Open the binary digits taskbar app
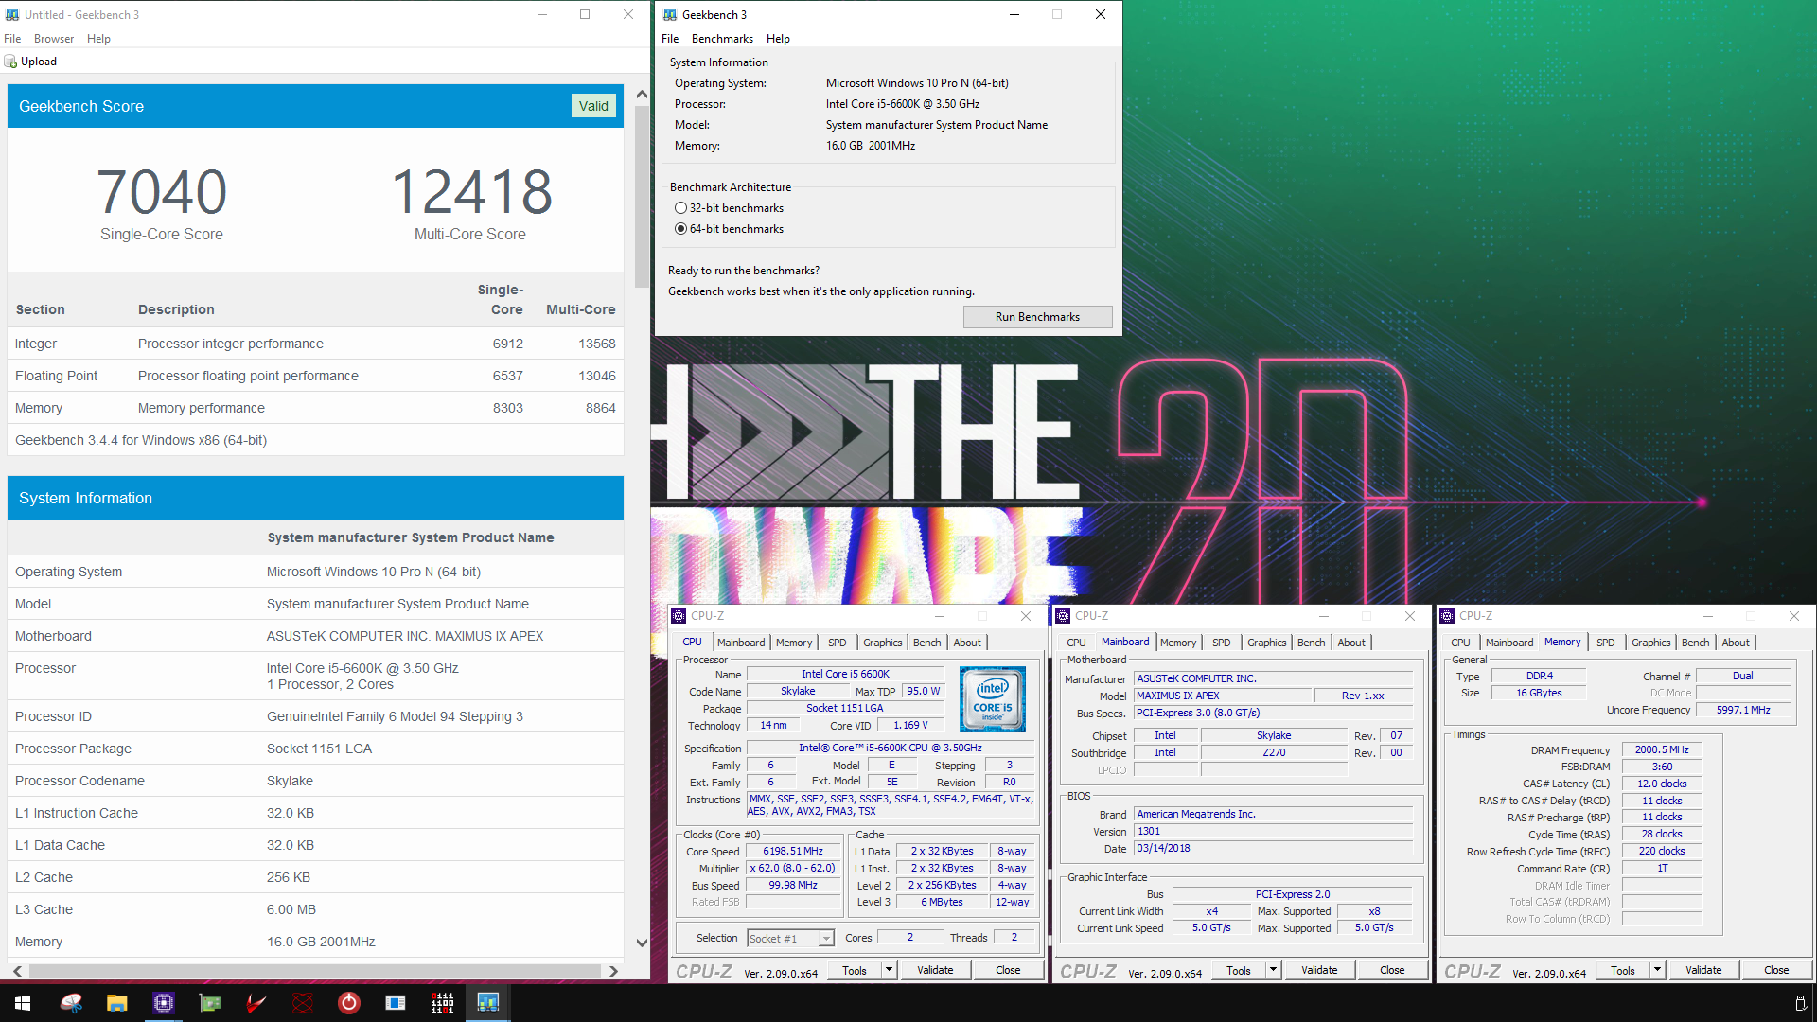This screenshot has width=1817, height=1022. 442,1003
